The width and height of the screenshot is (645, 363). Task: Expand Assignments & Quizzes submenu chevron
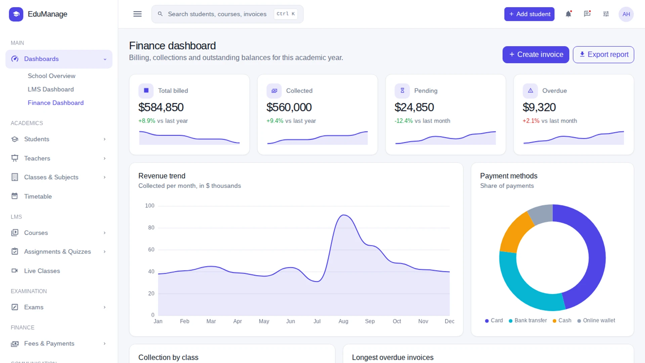pyautogui.click(x=104, y=252)
